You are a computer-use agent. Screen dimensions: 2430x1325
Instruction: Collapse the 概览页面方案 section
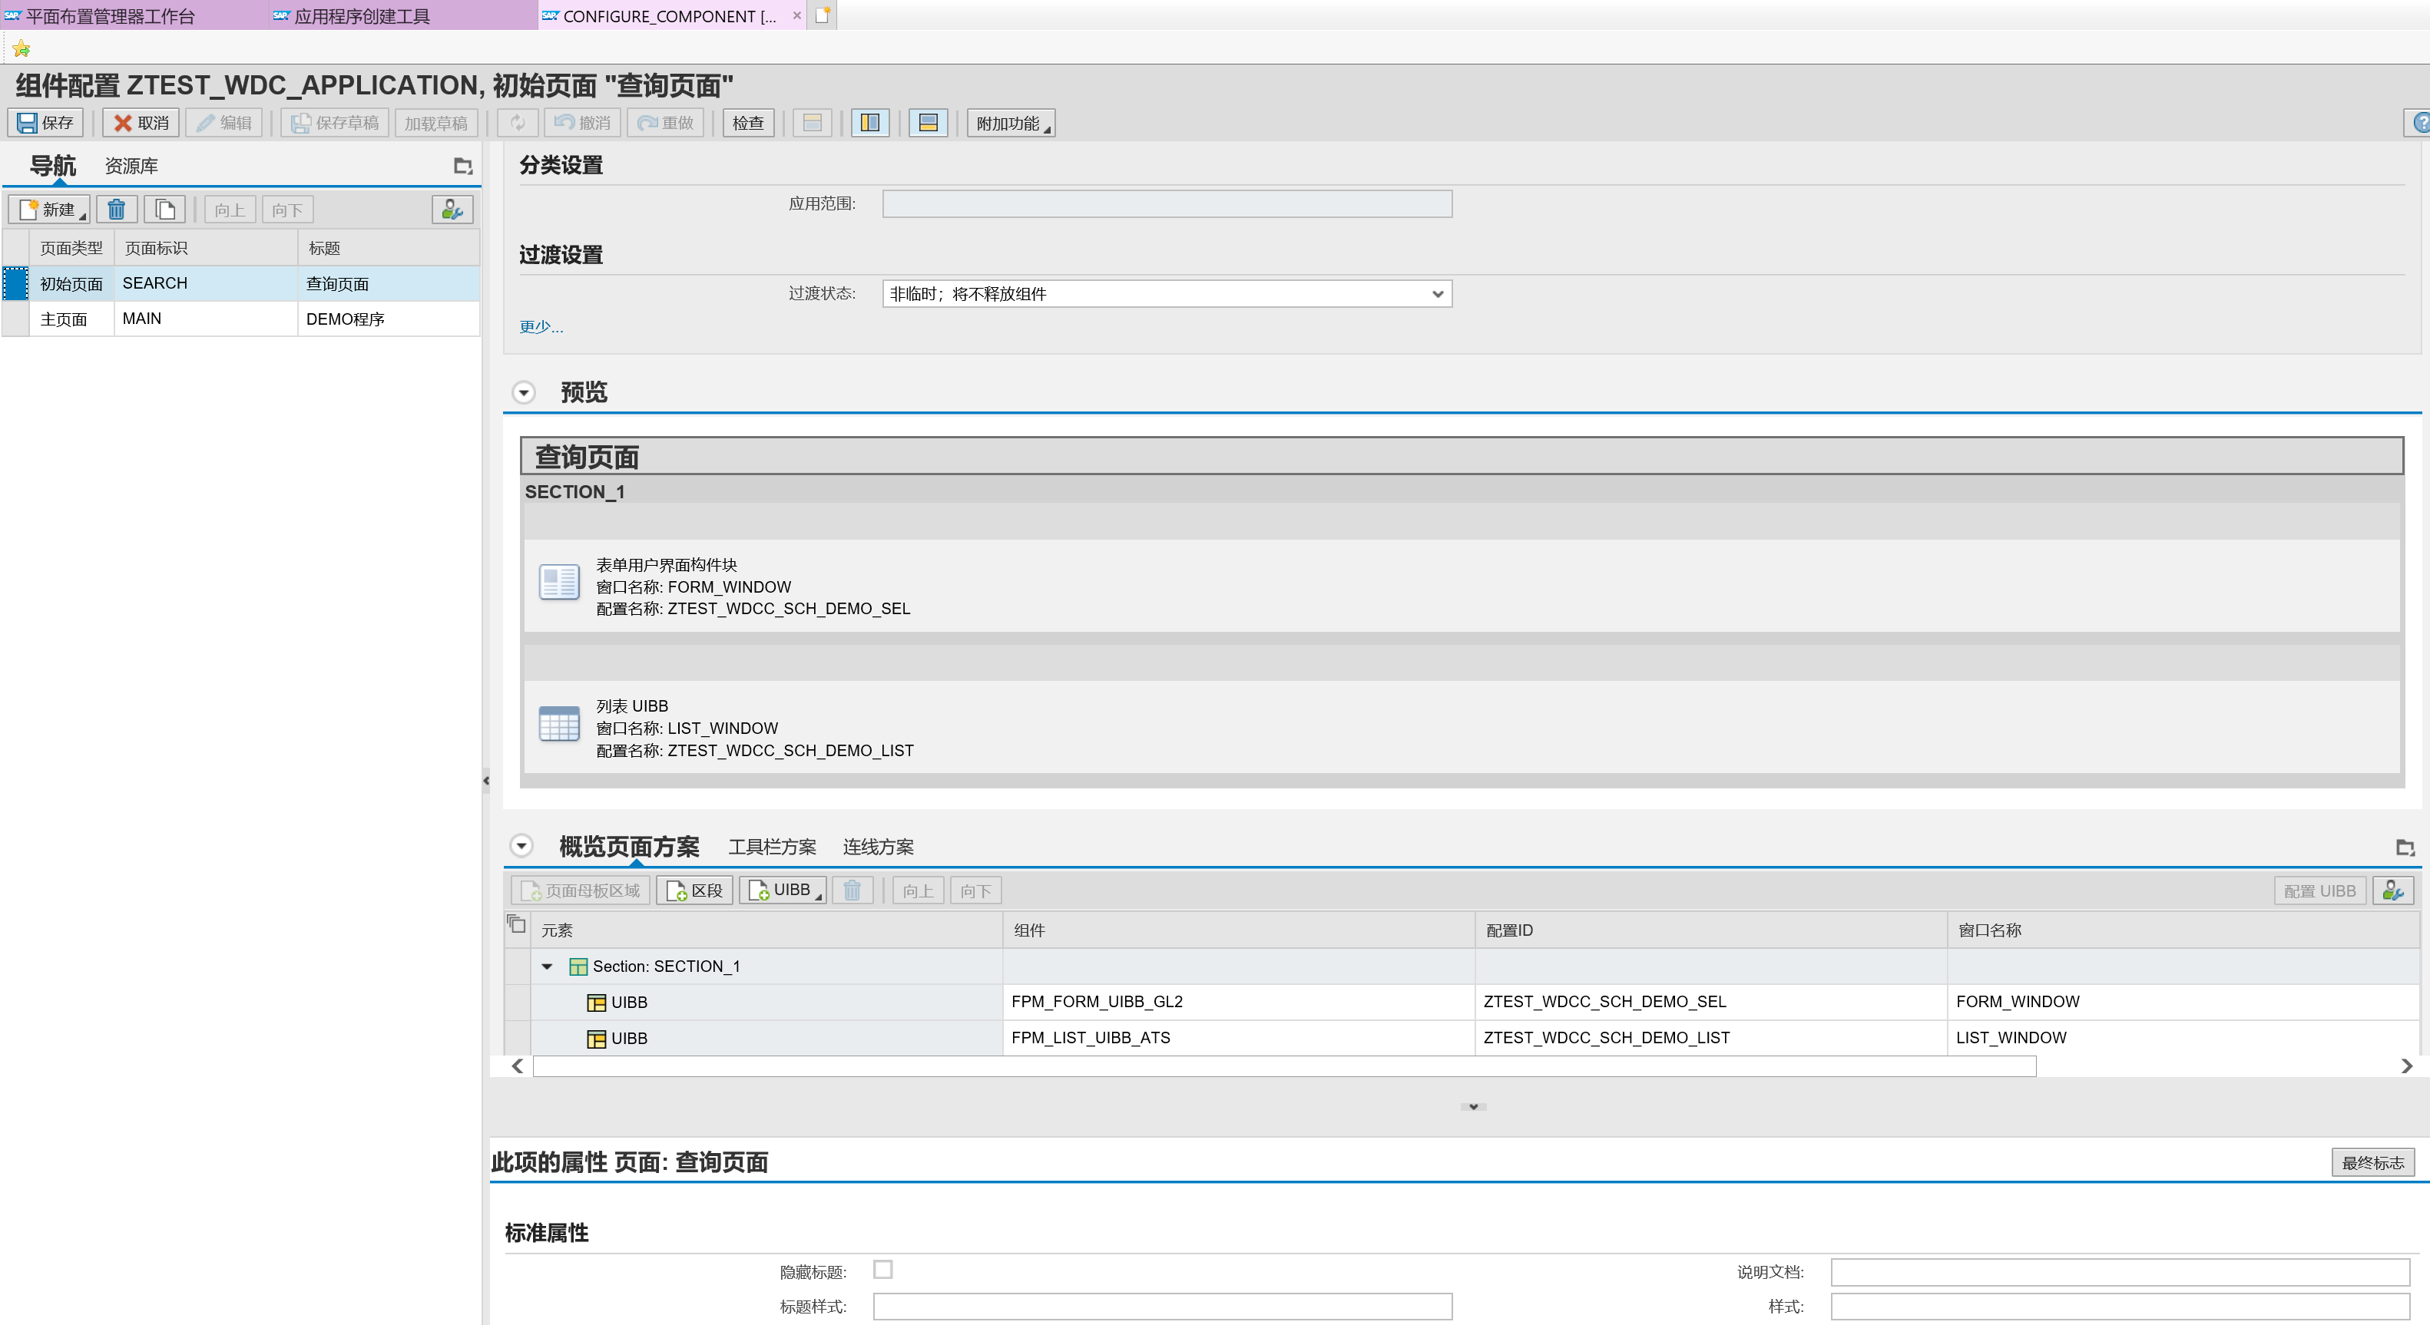(522, 846)
